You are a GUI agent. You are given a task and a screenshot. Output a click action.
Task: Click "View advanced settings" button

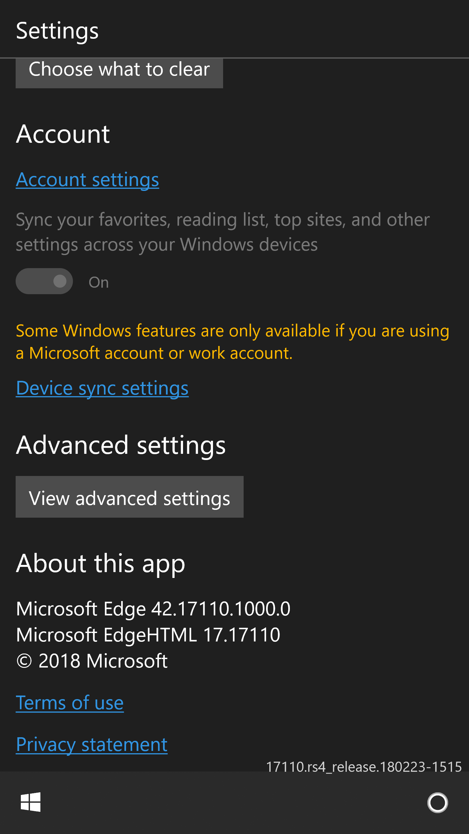(x=130, y=497)
